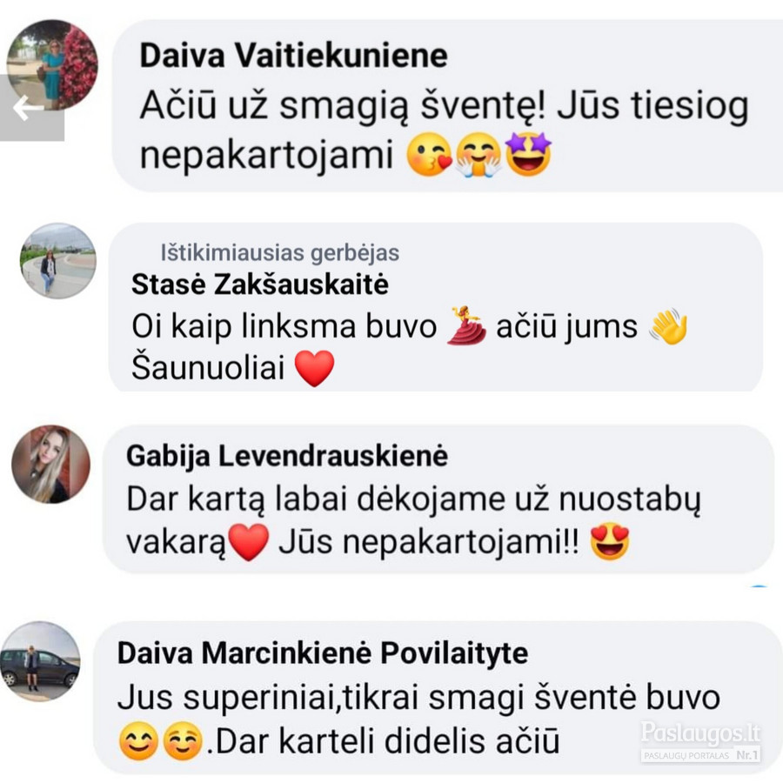The height and width of the screenshot is (783, 783).
Task: Click the name Stasė Zakšauskaitė
Action: [x=259, y=284]
